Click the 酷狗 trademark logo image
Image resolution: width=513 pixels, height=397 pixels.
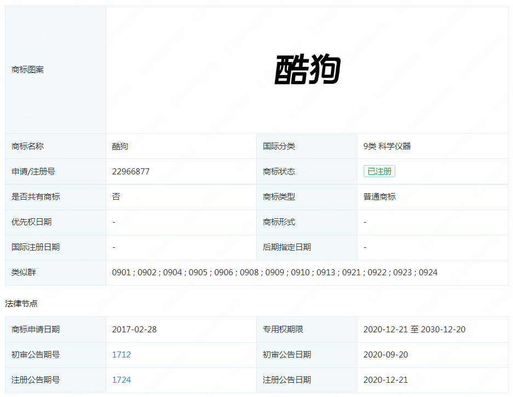click(x=307, y=70)
